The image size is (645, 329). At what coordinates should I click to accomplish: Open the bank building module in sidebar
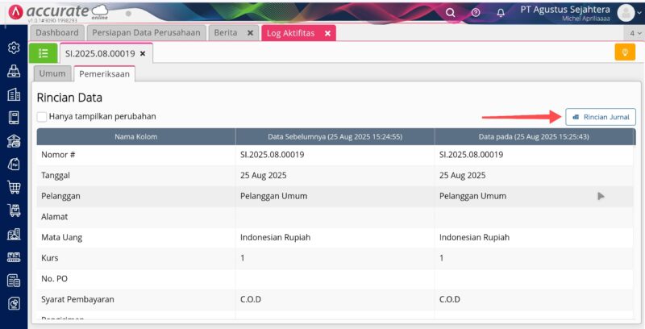tap(13, 141)
